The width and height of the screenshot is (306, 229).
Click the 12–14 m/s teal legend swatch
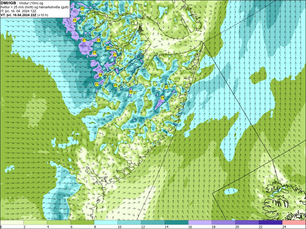pos(153,222)
